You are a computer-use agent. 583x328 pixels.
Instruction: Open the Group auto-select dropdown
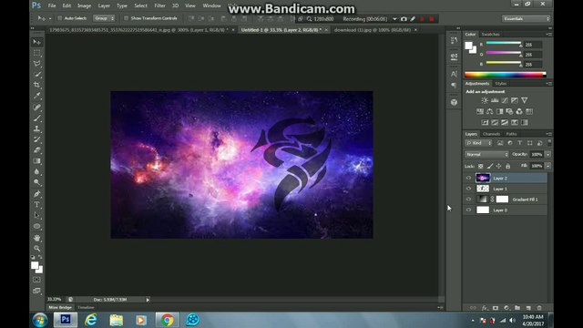pyautogui.click(x=104, y=18)
